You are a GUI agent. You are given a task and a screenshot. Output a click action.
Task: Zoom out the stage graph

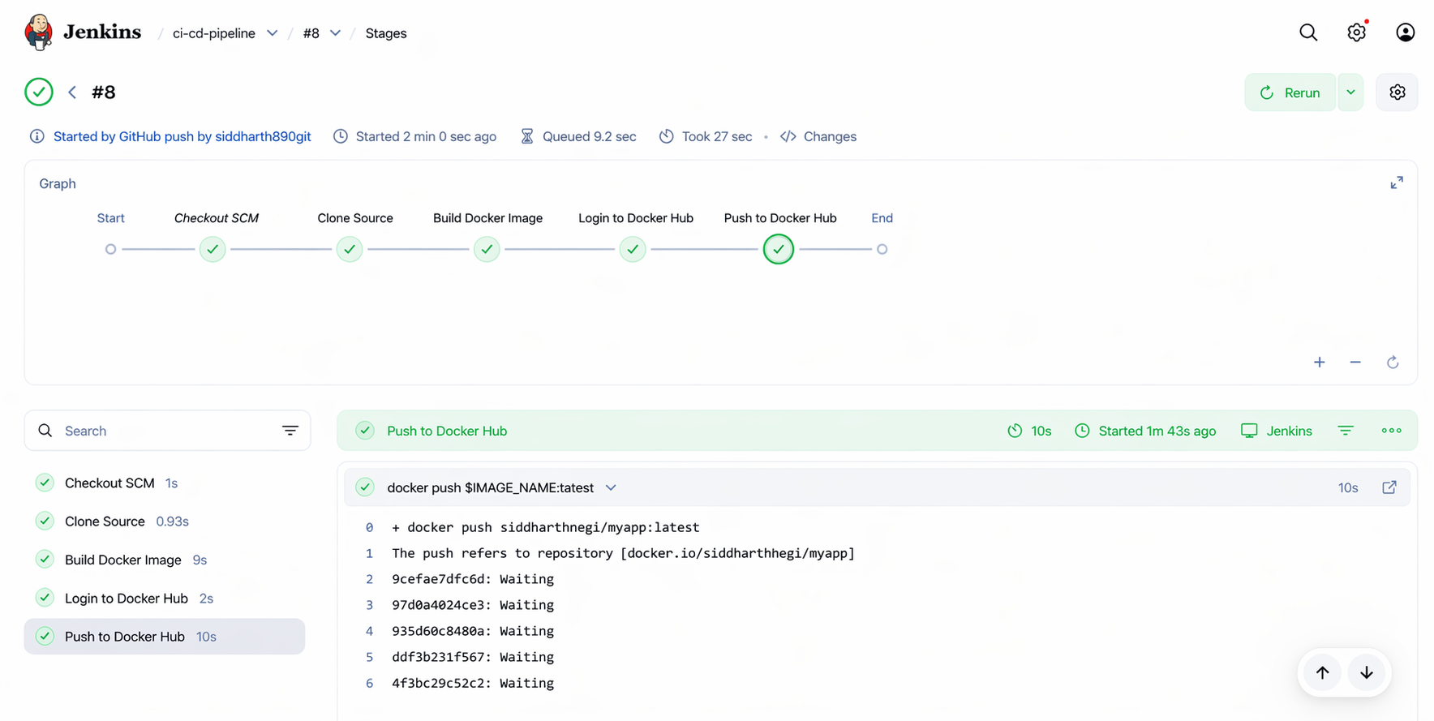pos(1355,363)
